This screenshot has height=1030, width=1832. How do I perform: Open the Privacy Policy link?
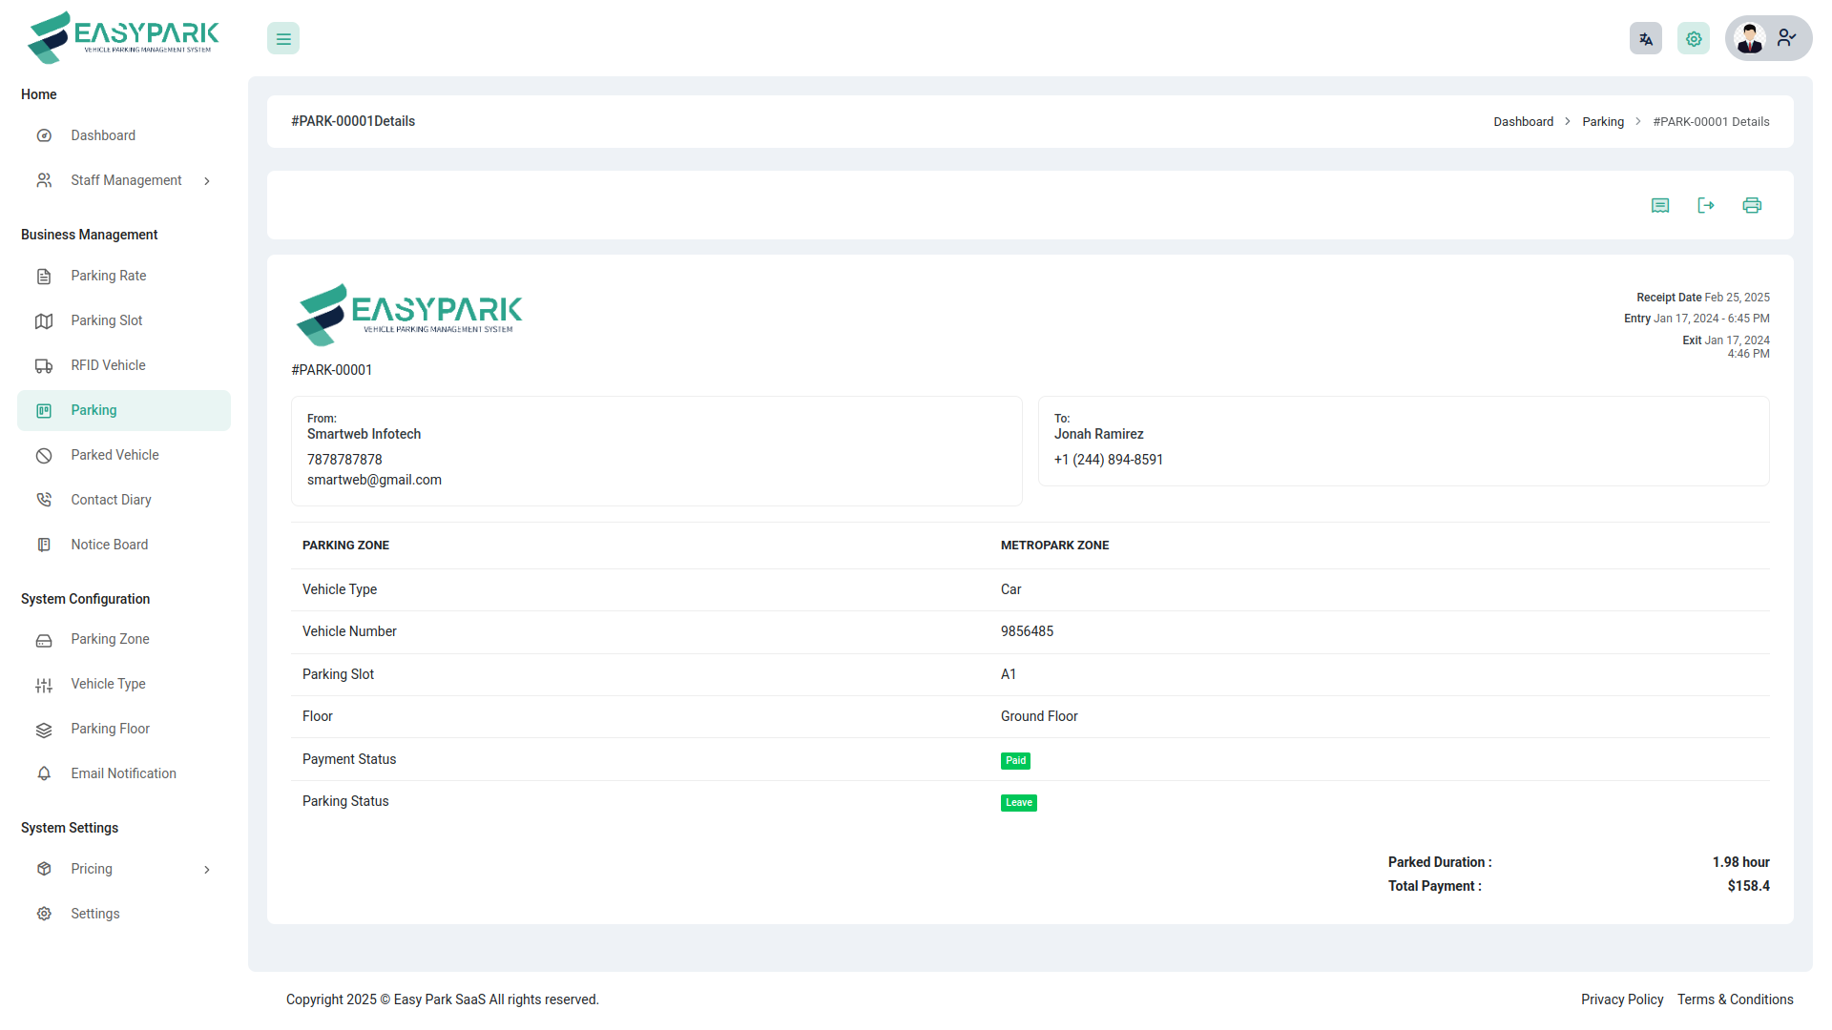point(1621,999)
